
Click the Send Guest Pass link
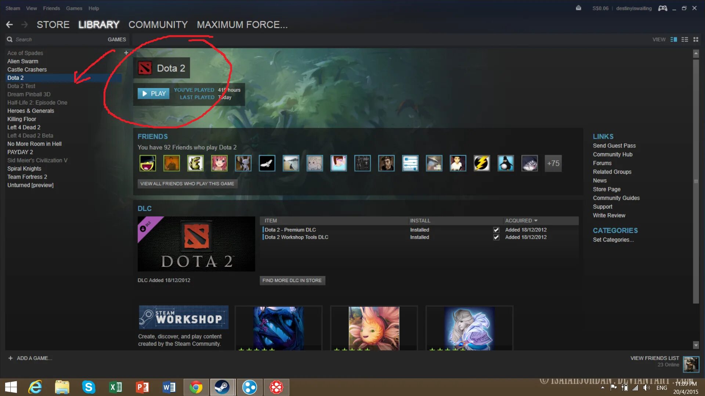point(614,146)
